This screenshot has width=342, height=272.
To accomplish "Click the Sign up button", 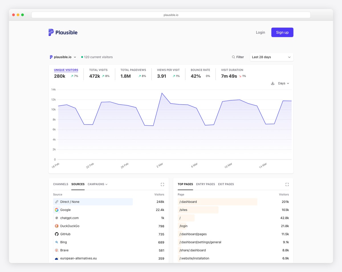I will (282, 32).
